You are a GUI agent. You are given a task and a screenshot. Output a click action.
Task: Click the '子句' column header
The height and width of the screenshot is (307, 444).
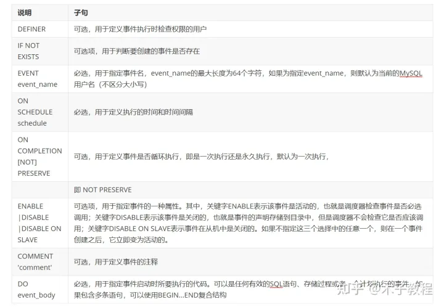click(x=250, y=13)
